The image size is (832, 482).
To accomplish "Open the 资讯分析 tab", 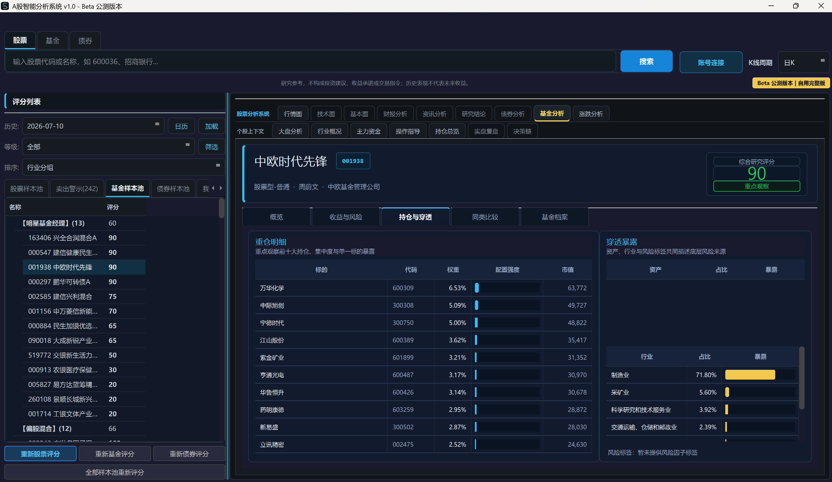I will 434,114.
